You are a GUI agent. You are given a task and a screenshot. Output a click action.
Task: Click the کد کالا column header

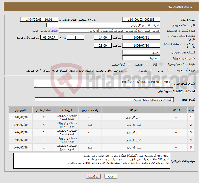click(176, 110)
